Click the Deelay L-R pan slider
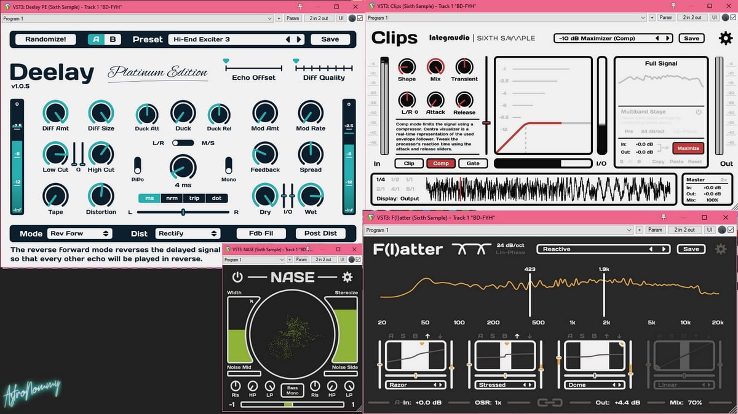 click(183, 212)
